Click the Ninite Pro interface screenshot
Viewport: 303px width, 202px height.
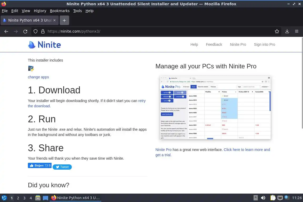tap(215, 108)
